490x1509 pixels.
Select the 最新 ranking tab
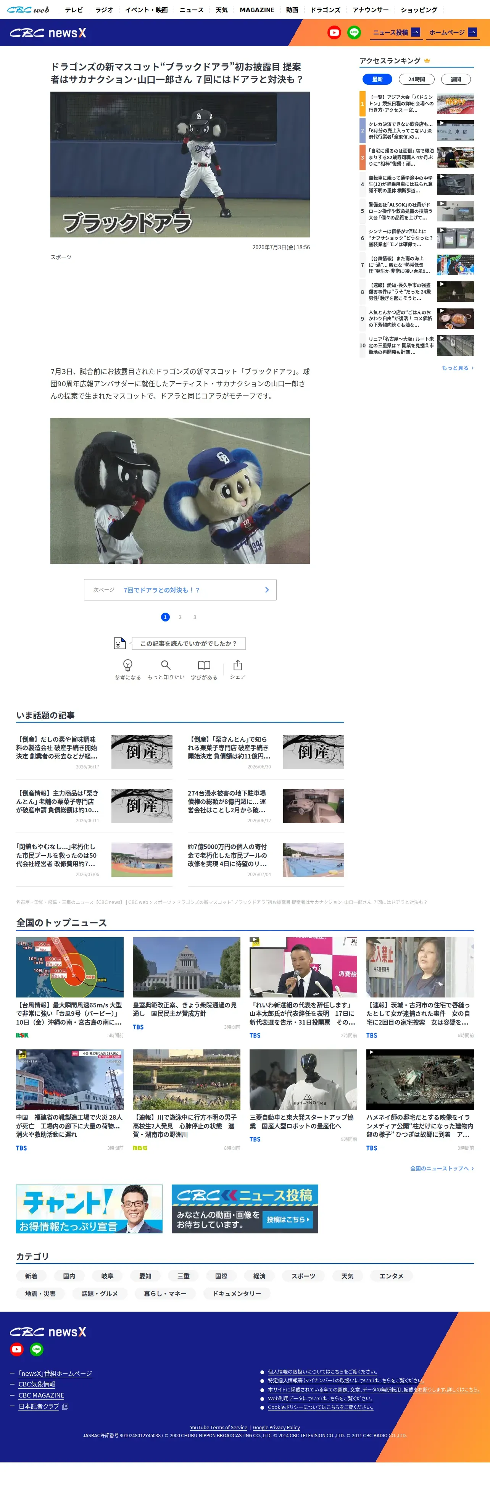pos(377,79)
